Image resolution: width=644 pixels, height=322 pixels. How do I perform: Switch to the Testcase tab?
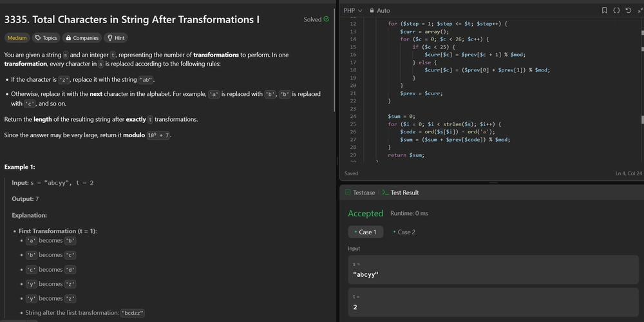(x=360, y=193)
